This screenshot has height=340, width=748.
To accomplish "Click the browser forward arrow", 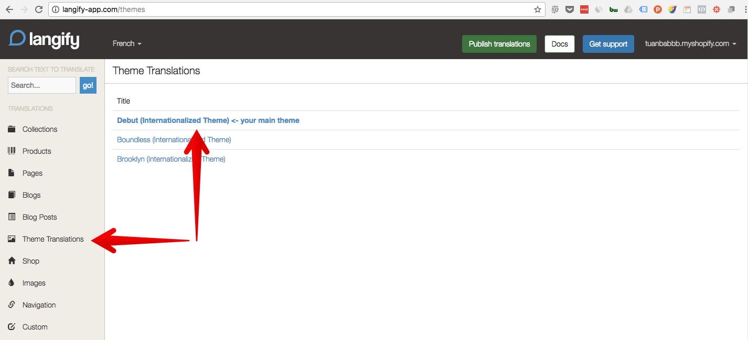I will (24, 9).
